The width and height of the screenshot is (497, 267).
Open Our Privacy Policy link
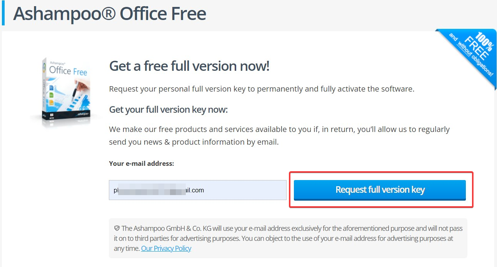point(166,248)
